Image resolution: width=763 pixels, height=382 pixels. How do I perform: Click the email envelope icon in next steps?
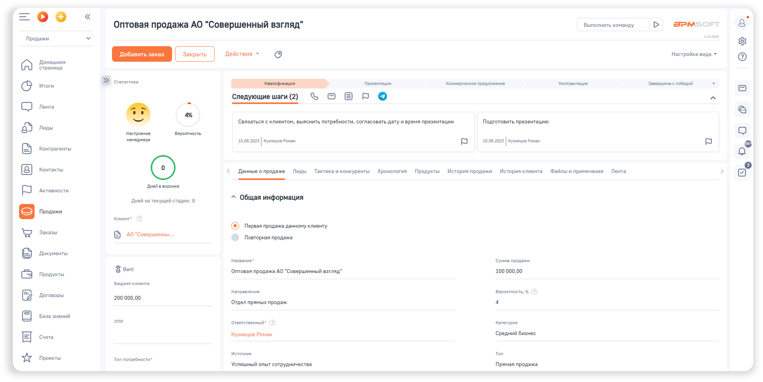point(332,96)
